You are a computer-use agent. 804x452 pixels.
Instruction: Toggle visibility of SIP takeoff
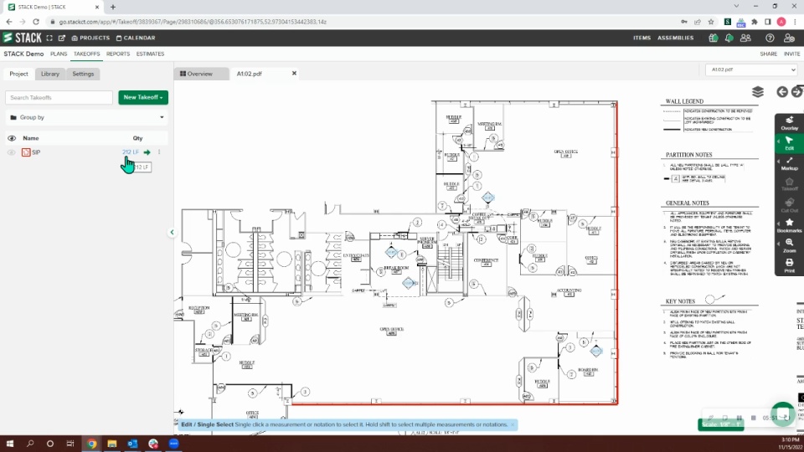point(11,152)
